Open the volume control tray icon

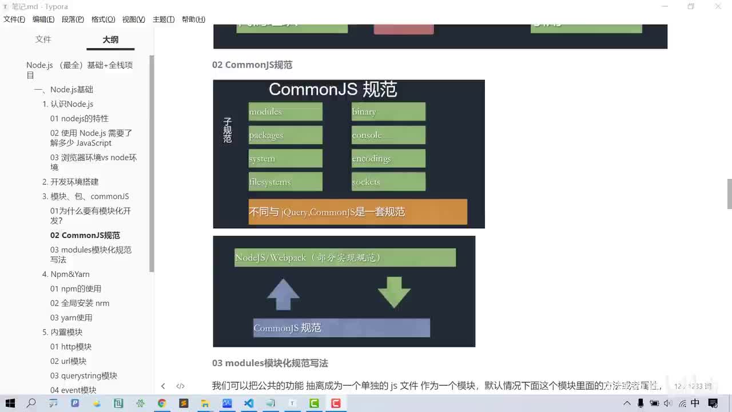(x=668, y=403)
